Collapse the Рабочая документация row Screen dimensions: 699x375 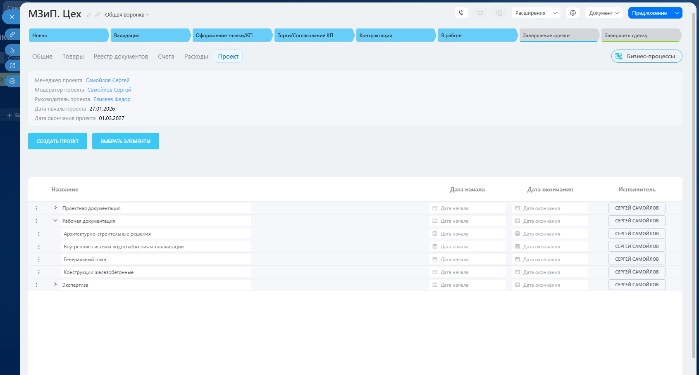point(55,221)
